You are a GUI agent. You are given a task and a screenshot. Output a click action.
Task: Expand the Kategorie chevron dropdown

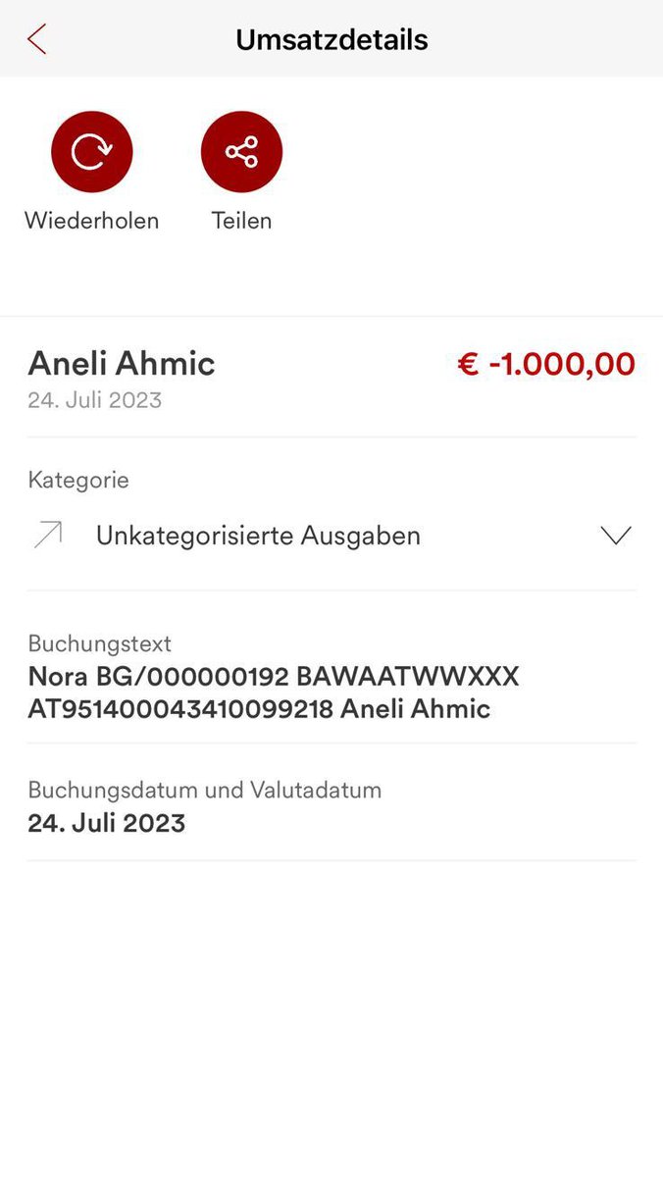coord(615,536)
